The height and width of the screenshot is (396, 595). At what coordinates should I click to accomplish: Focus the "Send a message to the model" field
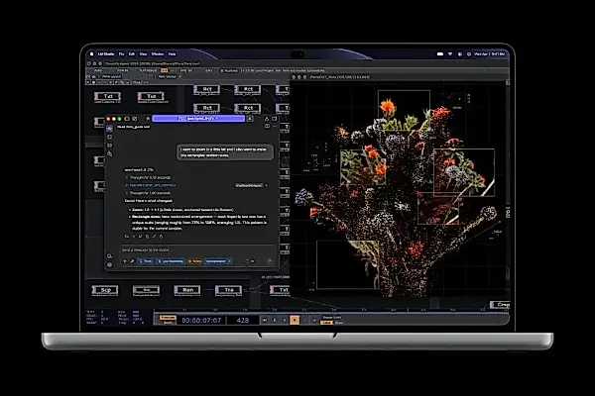point(197,250)
